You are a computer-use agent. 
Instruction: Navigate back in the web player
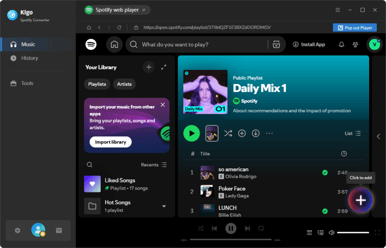(99, 28)
